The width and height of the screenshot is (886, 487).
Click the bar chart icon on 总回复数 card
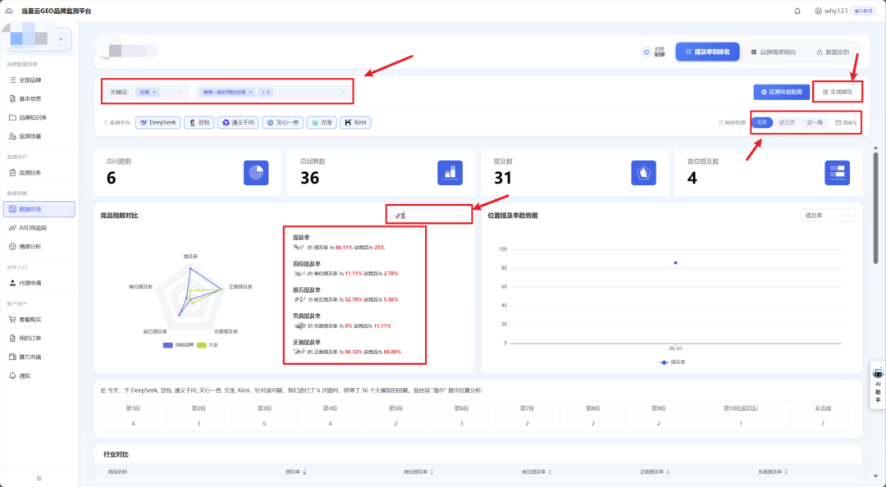450,173
